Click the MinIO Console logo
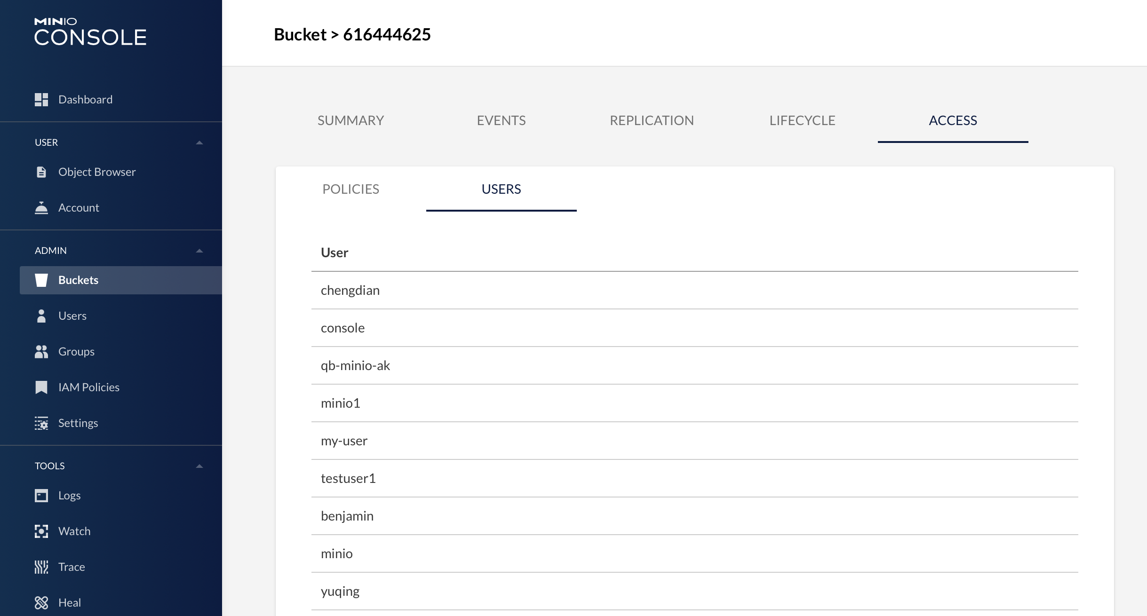1147x616 pixels. tap(90, 32)
